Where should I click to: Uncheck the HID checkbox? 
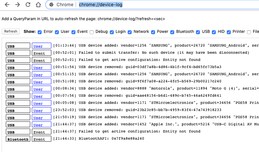214,32
